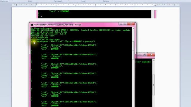Click scrollbar thumb in back cmd window

(x=154, y=85)
